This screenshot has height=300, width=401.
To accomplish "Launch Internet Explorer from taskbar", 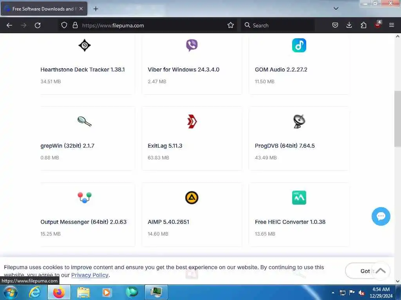I will [35, 292].
